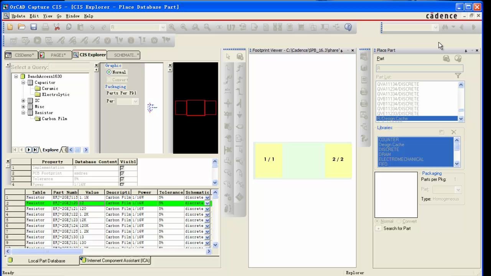The height and width of the screenshot is (276, 491).
Task: Click the Remove Library X icon
Action: coord(454,132)
